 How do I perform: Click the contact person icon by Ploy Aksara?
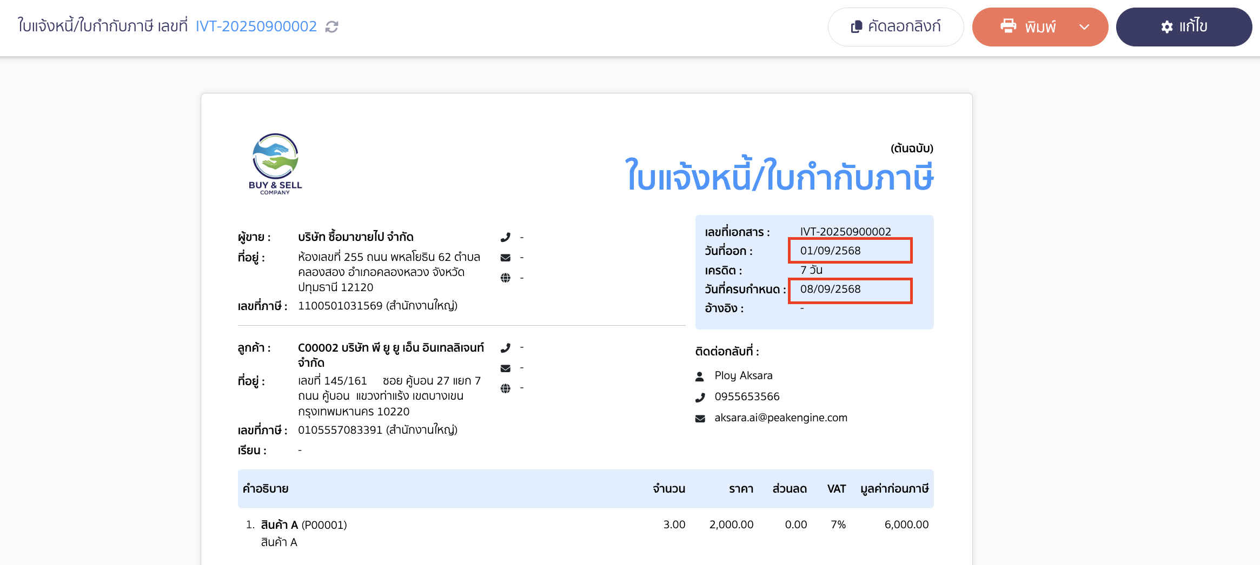(699, 376)
